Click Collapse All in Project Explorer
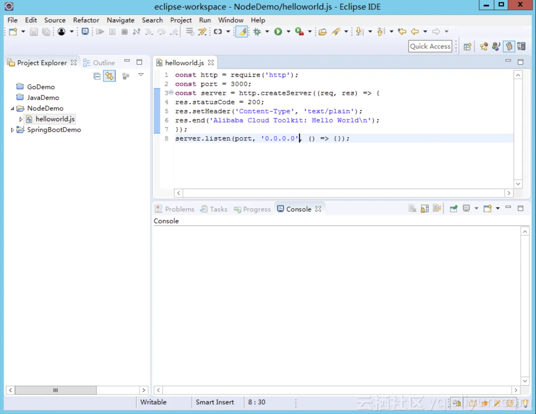 pos(97,76)
